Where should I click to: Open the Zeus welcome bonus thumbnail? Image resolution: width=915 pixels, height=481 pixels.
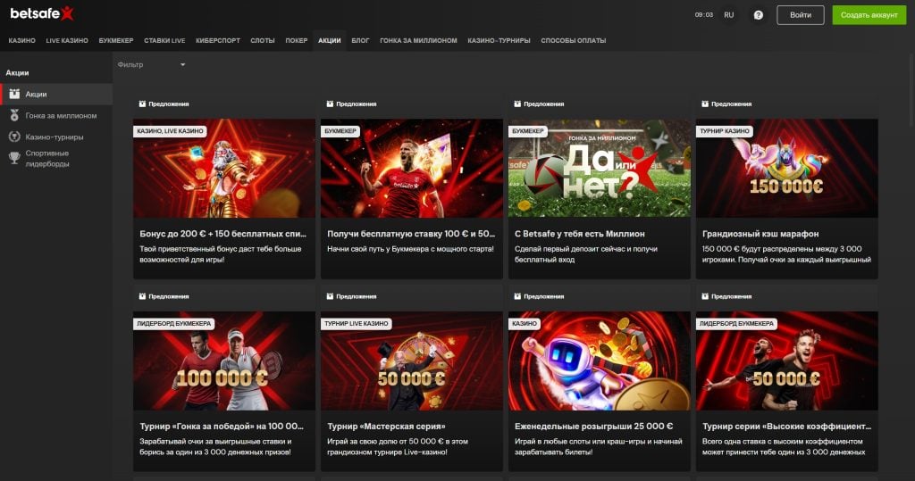pos(224,169)
